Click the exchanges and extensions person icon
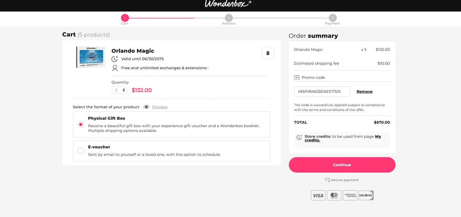Screen dimensions: 461x217 115,68
